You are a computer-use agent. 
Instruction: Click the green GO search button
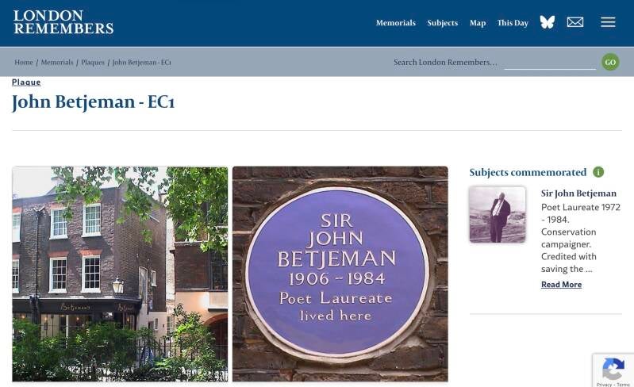[x=610, y=62]
